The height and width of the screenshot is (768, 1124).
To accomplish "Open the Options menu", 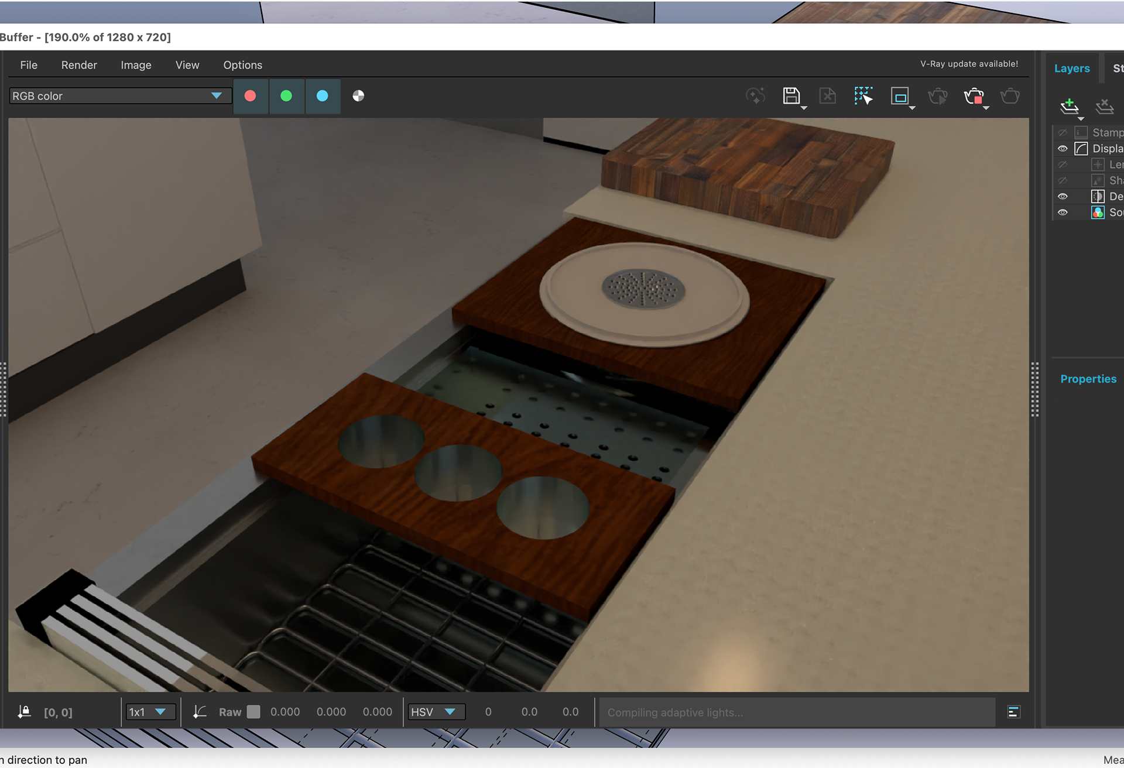I will point(242,65).
